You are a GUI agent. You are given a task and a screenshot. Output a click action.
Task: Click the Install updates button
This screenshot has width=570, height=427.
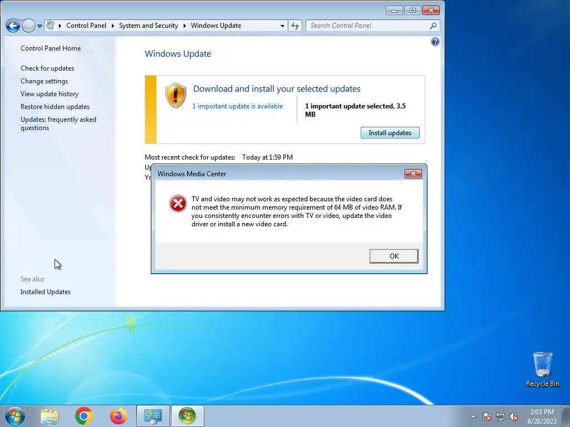(390, 132)
